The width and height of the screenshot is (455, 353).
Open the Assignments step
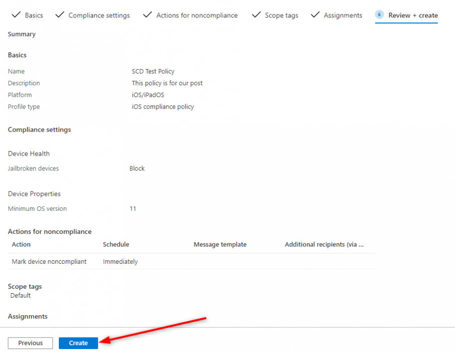click(x=343, y=15)
